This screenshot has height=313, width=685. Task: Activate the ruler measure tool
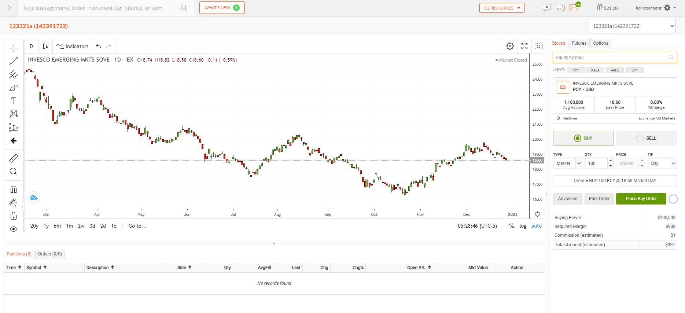(x=14, y=158)
